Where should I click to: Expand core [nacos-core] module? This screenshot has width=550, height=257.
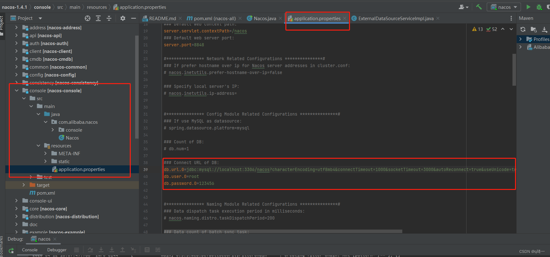click(16, 208)
